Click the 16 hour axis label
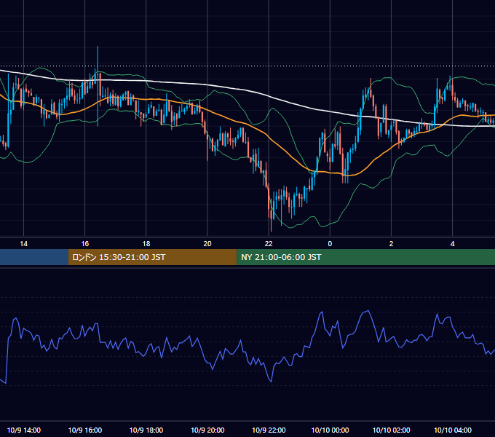Screen dimensions: 495x437 click(85, 244)
